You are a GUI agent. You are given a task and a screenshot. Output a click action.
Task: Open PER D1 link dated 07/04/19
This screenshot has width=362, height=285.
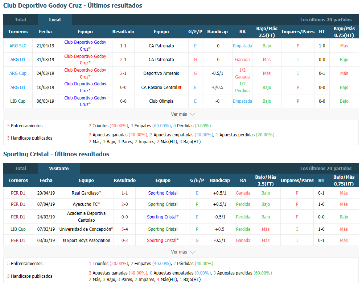[x=18, y=204]
